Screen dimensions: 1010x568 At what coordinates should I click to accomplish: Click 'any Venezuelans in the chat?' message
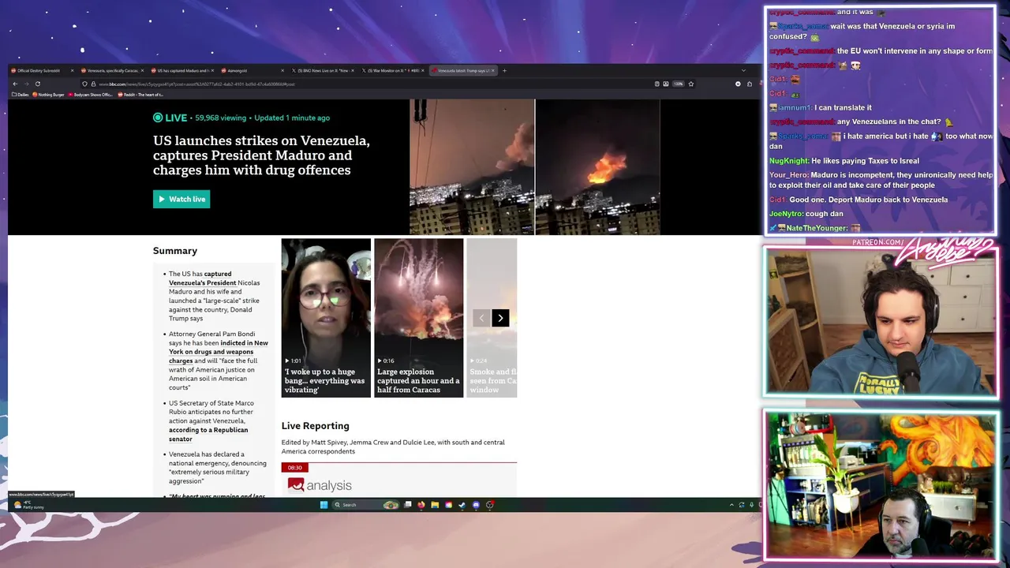(x=889, y=121)
